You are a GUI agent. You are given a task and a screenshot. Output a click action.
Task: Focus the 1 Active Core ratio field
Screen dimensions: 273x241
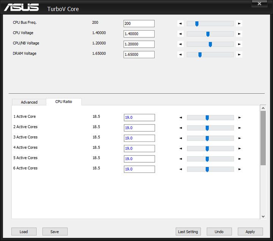click(139, 117)
